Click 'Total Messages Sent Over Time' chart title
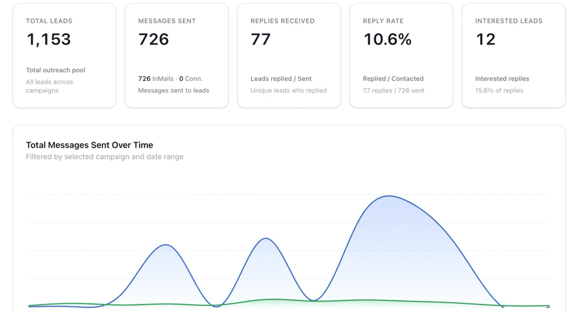Image resolution: width=568 pixels, height=312 pixels. (x=90, y=145)
